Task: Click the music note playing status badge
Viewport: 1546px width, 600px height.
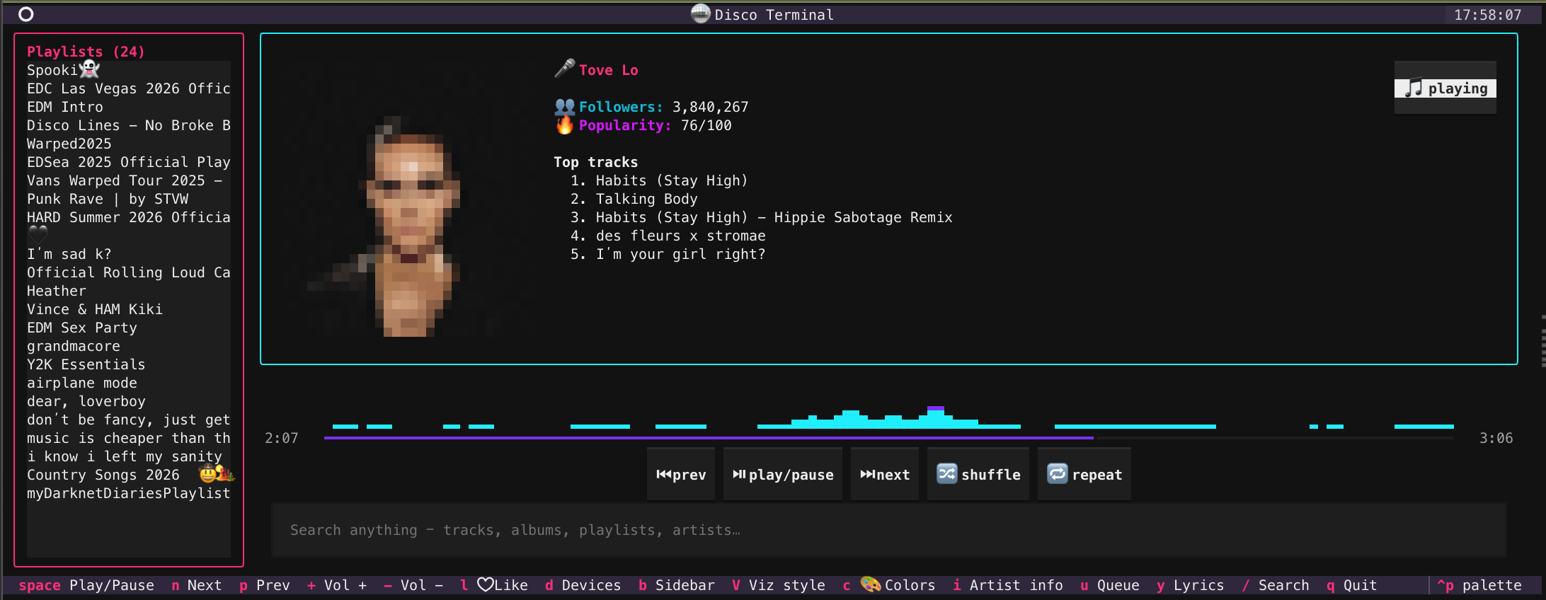Action: tap(1445, 88)
